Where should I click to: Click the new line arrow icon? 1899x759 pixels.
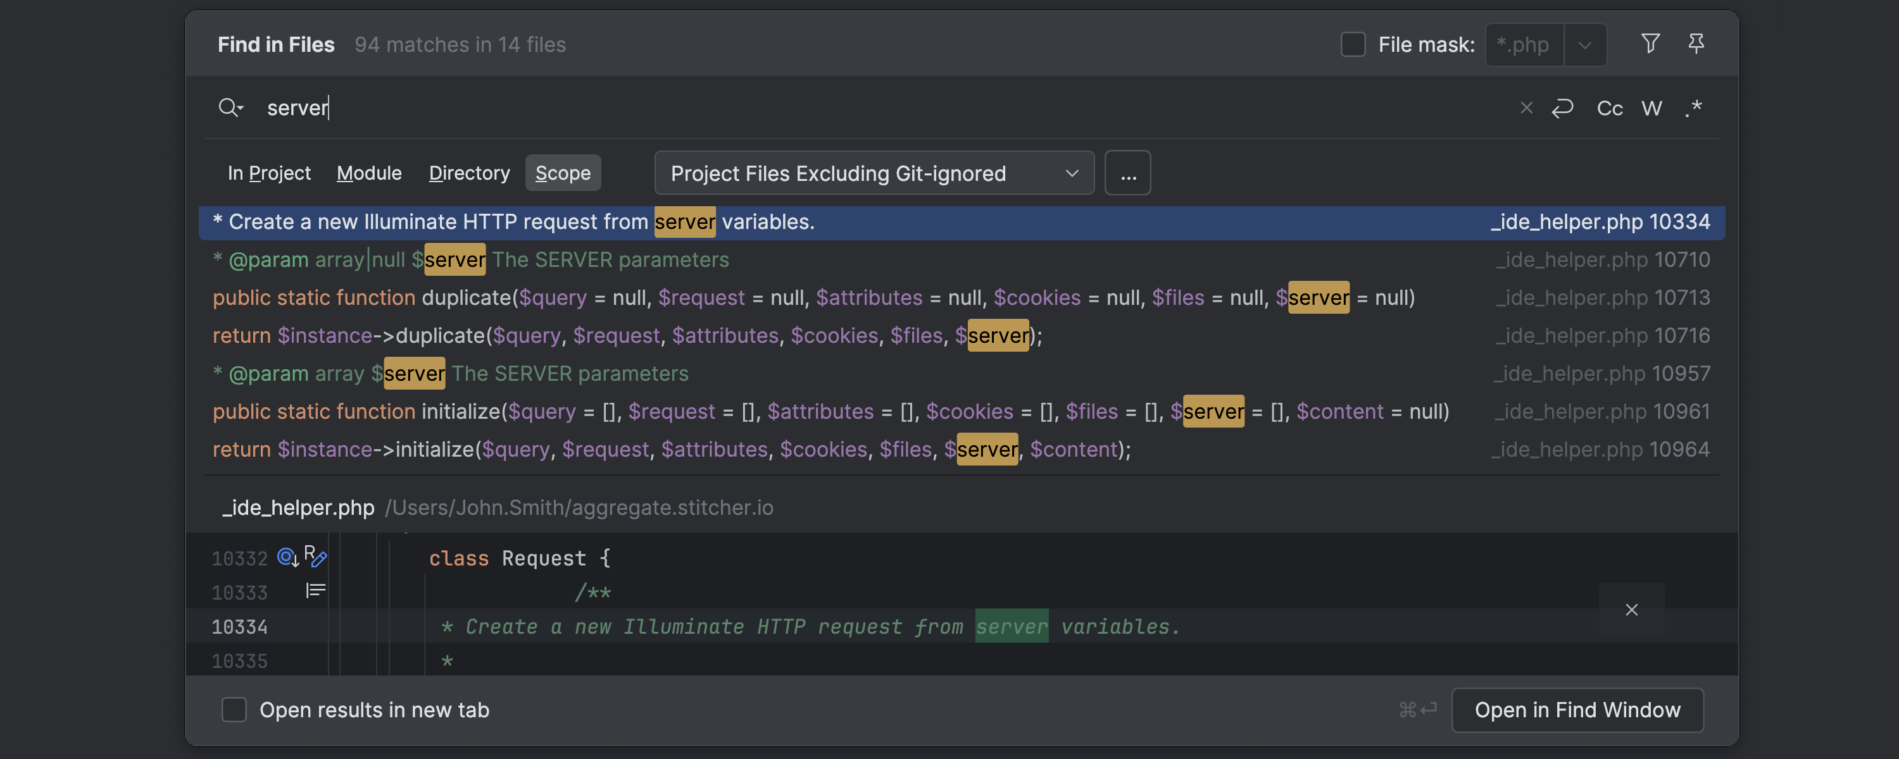click(x=1562, y=108)
